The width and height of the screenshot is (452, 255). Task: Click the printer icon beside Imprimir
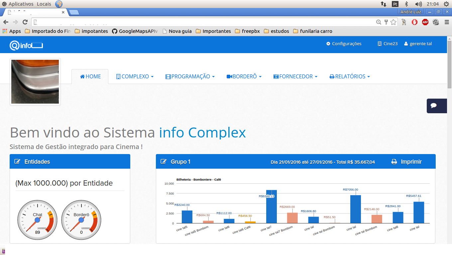click(394, 162)
